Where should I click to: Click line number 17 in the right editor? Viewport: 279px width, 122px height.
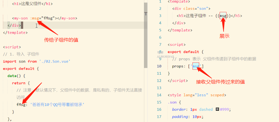[159, 117]
